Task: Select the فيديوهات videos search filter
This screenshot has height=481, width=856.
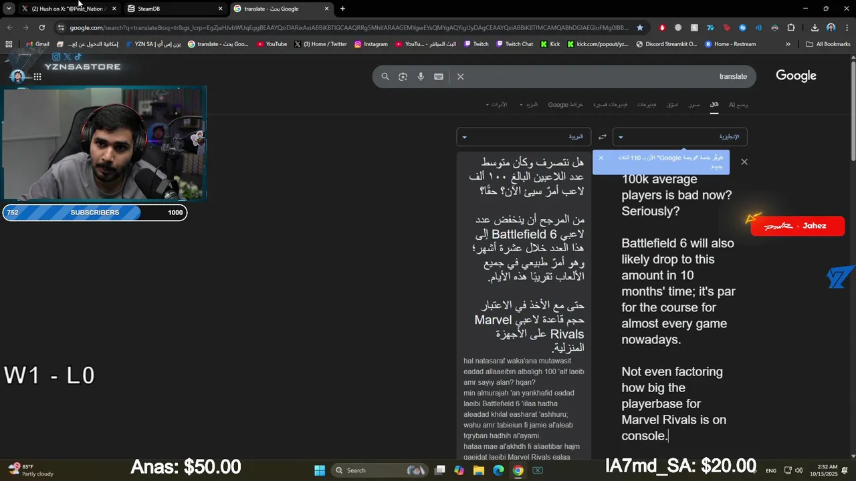Action: [x=647, y=105]
